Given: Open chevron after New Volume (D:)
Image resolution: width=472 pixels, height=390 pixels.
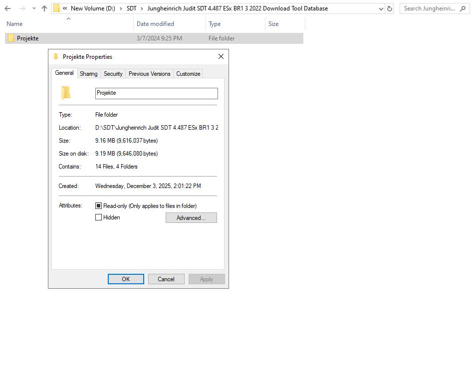Looking at the screenshot, I should pos(121,8).
